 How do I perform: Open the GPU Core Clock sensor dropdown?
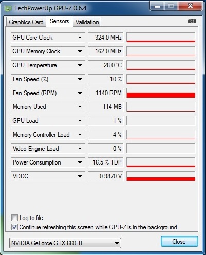coord(80,38)
